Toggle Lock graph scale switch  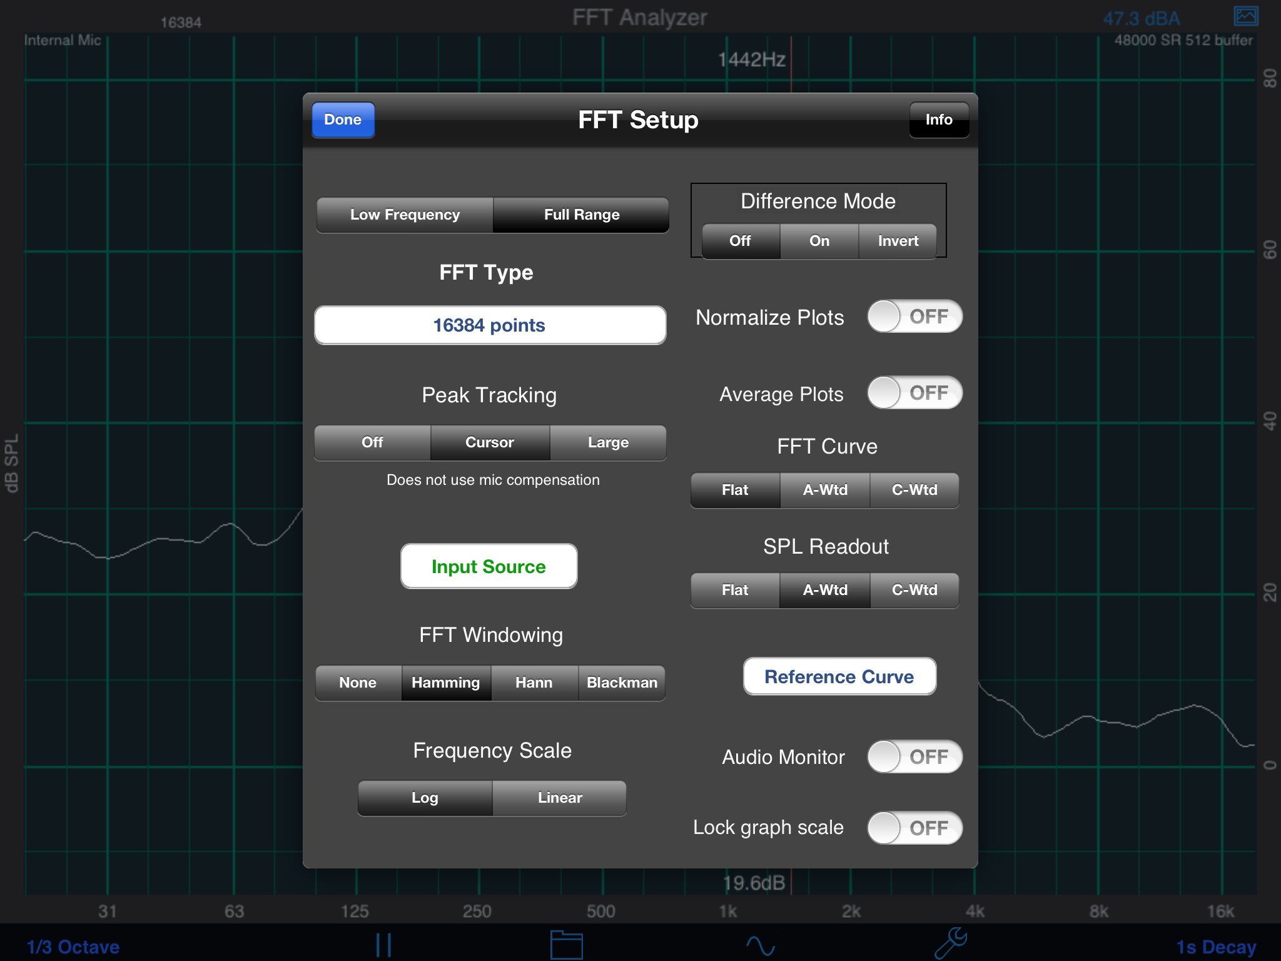point(914,828)
